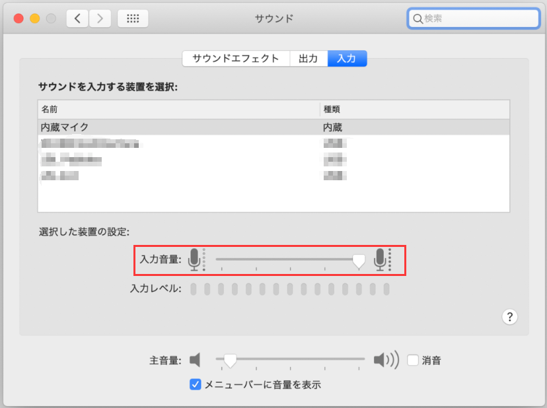Viewport: 547px width, 408px height.
Task: Enable the 消音 mute checkbox
Action: [413, 360]
